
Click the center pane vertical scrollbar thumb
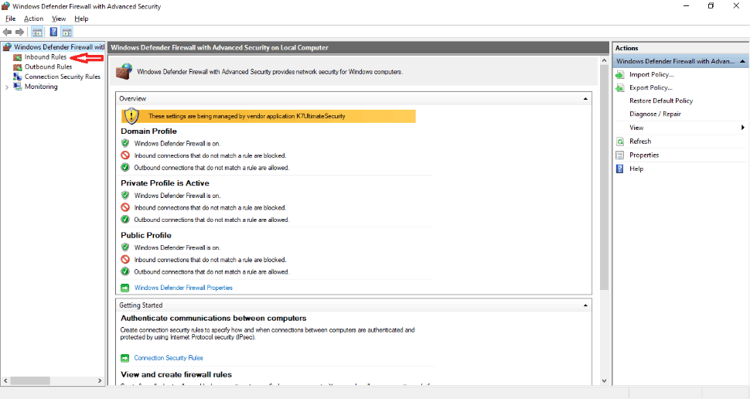(604, 178)
